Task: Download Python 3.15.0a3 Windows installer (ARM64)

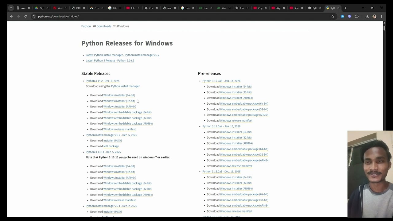Action: click(x=236, y=189)
